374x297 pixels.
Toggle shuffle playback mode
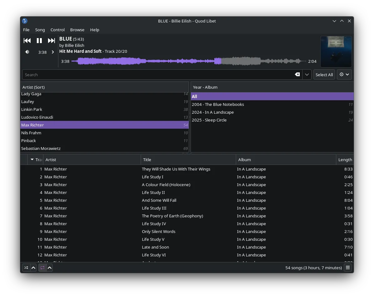coord(26,268)
